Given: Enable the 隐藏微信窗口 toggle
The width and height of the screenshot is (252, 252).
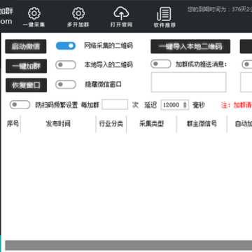Looking at the screenshot, I should [66, 85].
